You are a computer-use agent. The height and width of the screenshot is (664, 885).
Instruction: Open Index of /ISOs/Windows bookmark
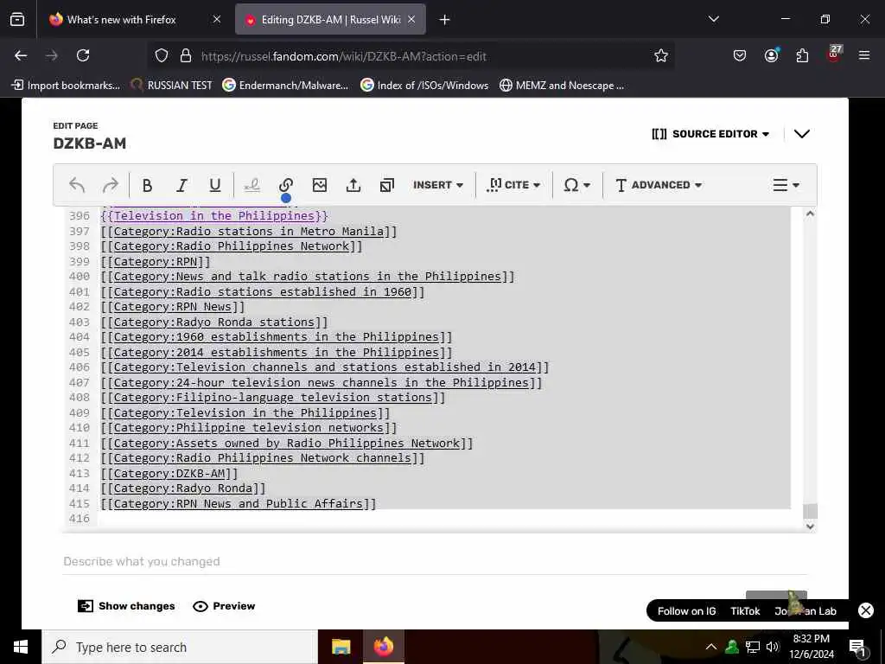click(424, 86)
